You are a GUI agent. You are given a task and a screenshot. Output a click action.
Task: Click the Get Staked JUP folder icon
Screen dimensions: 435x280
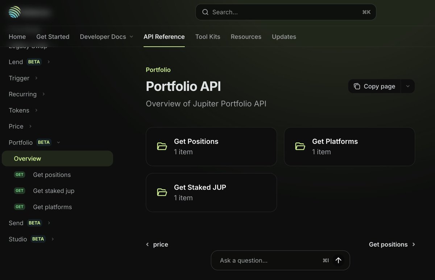pos(162,193)
